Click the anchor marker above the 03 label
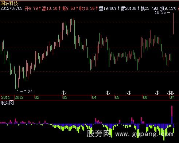This screenshot has width=179, height=143. point(63,93)
